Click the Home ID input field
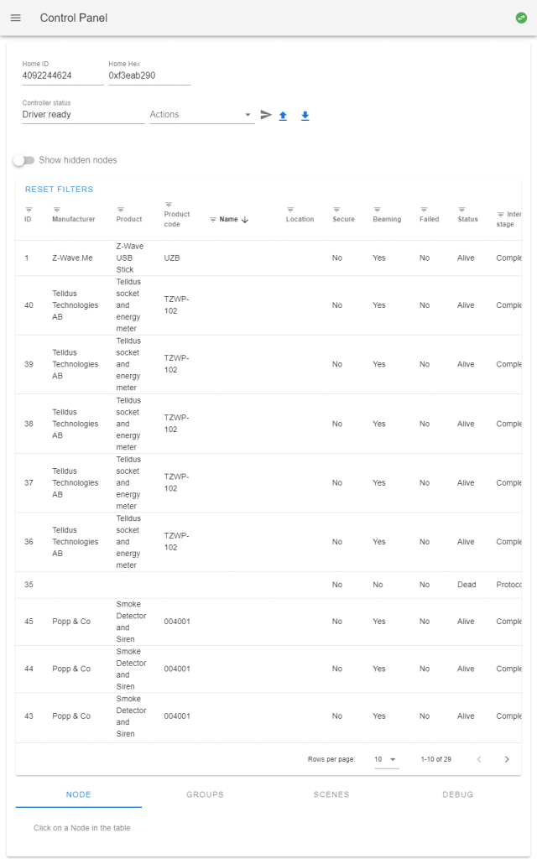The height and width of the screenshot is (859, 537). tap(62, 75)
